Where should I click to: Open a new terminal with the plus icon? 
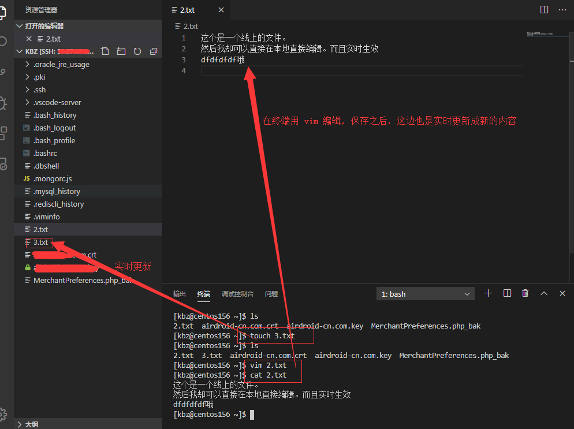point(488,293)
